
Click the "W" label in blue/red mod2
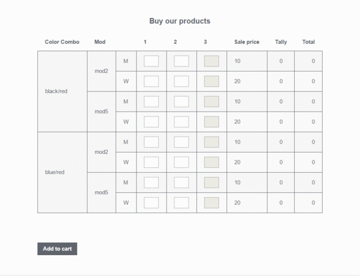coord(126,162)
